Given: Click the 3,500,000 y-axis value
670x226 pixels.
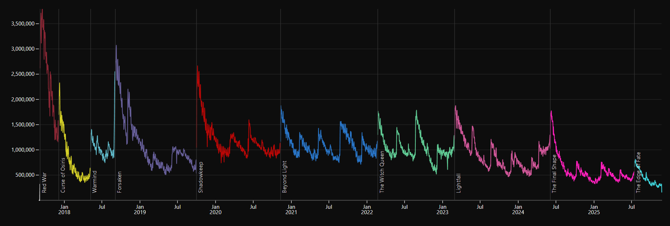Looking at the screenshot, I should point(23,24).
